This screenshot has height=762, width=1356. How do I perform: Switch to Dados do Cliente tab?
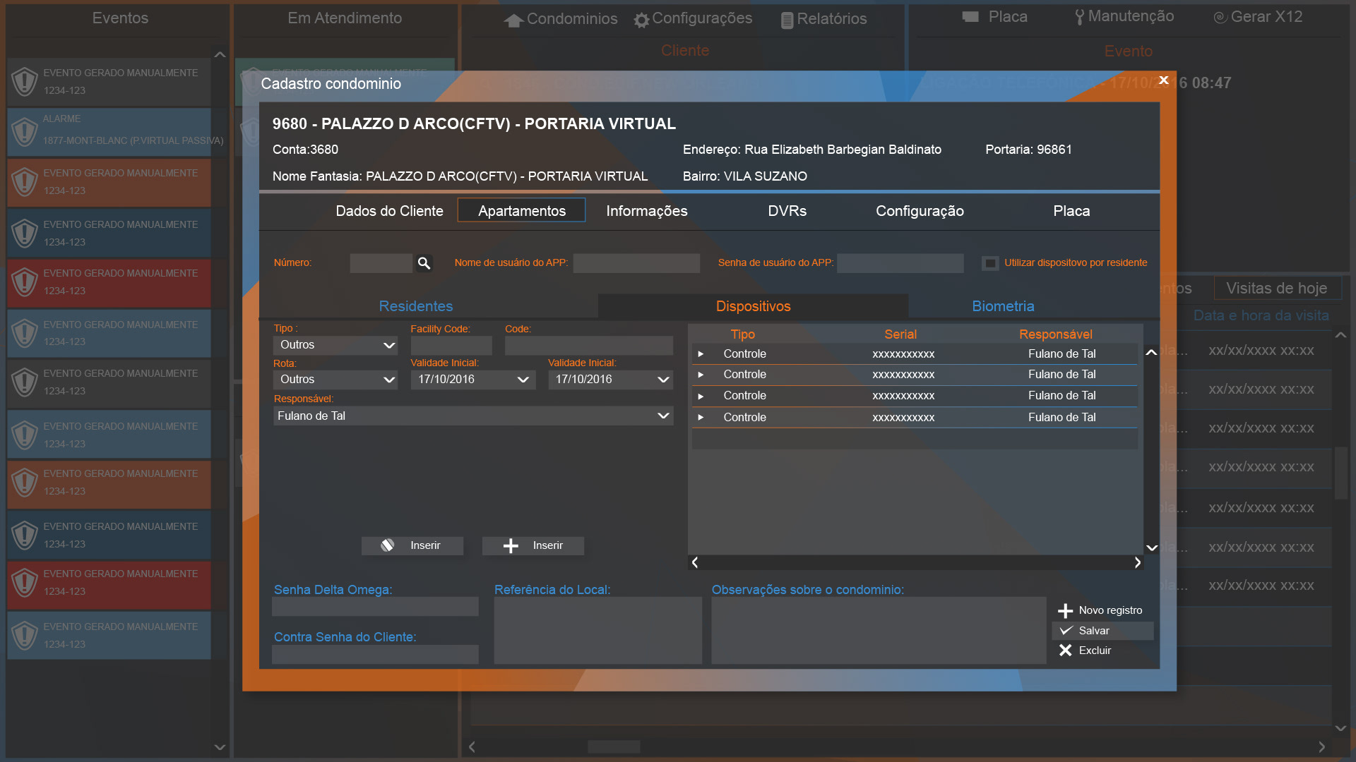[389, 211]
